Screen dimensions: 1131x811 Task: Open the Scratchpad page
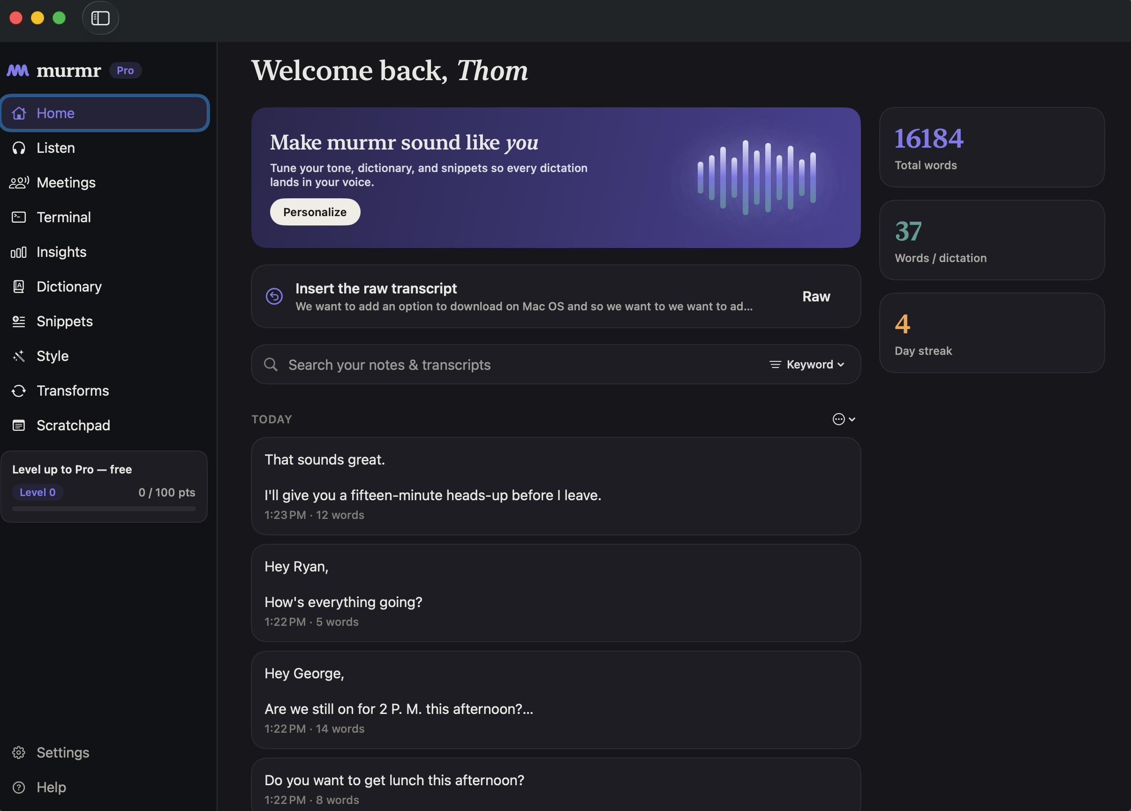click(104, 425)
